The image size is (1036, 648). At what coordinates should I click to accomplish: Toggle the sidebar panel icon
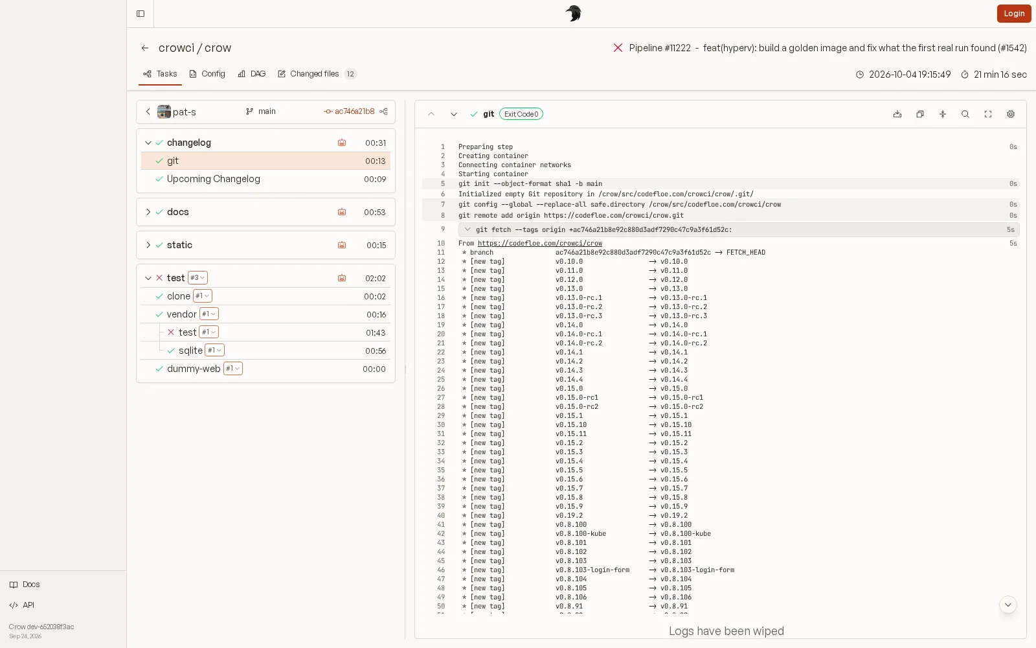tap(141, 14)
